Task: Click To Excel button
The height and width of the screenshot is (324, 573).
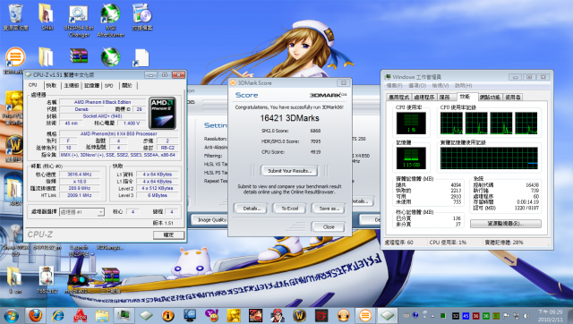Action: click(x=290, y=209)
